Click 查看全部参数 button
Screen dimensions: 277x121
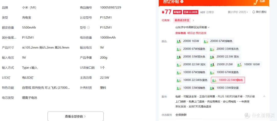[75, 116]
